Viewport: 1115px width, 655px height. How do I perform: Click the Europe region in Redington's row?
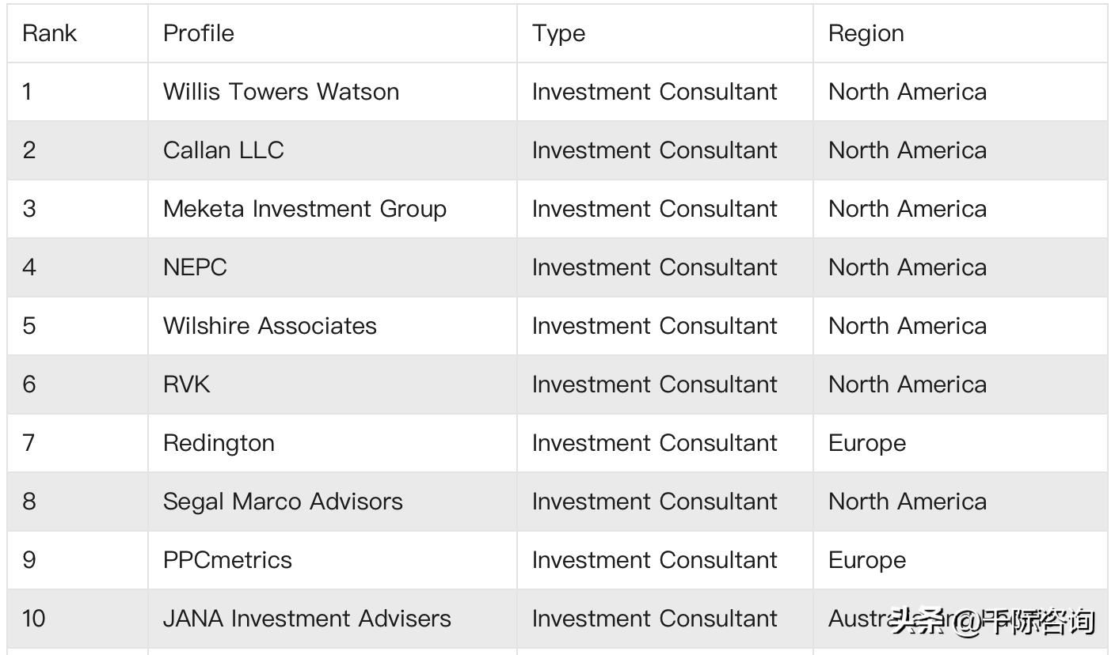pos(867,443)
